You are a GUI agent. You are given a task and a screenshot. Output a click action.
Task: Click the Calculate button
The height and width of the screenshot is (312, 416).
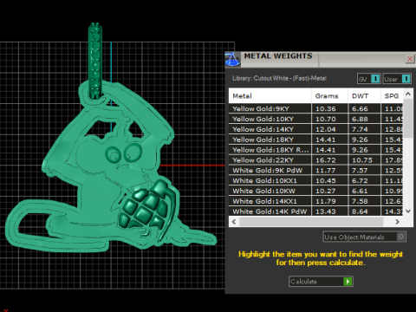pos(321,282)
